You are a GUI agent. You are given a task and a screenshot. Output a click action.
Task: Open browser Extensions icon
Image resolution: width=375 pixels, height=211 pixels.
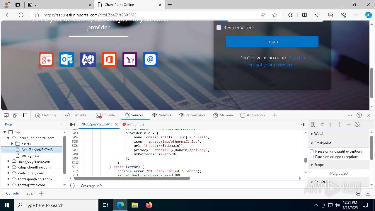[290, 15]
